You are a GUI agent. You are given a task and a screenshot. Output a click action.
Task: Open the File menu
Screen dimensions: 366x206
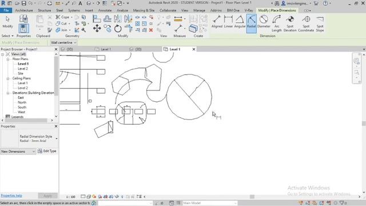point(6,10)
